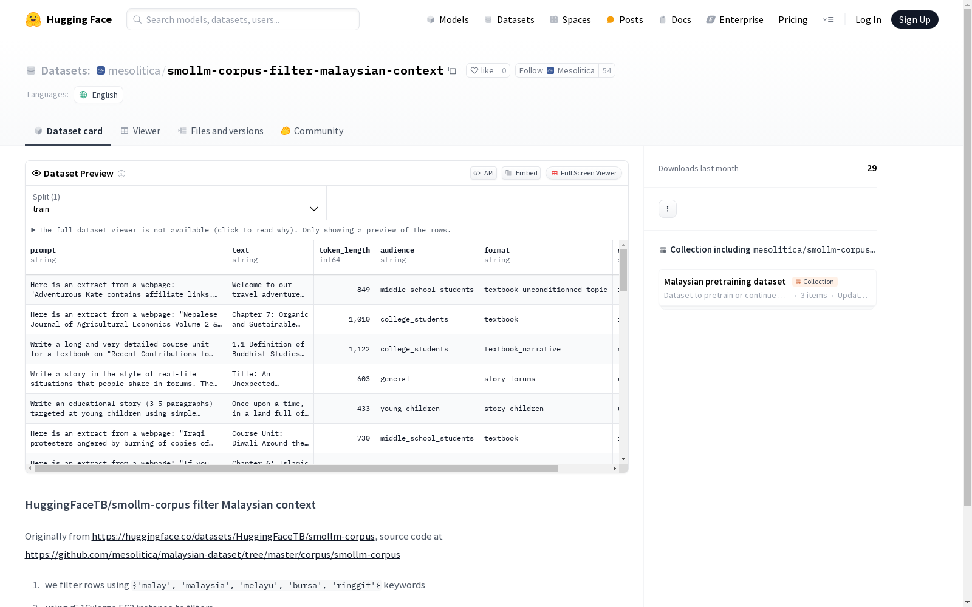This screenshot has width=972, height=607.
Task: Click Log In
Action: point(868,19)
